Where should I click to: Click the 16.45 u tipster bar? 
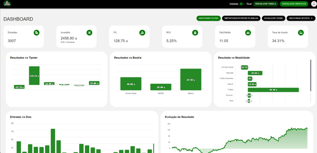[49, 84]
